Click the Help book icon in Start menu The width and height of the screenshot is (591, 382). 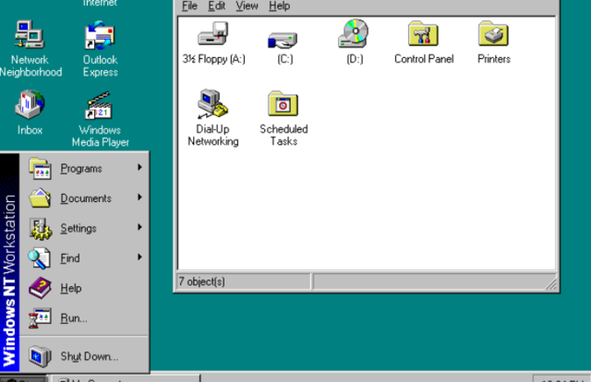(40, 288)
